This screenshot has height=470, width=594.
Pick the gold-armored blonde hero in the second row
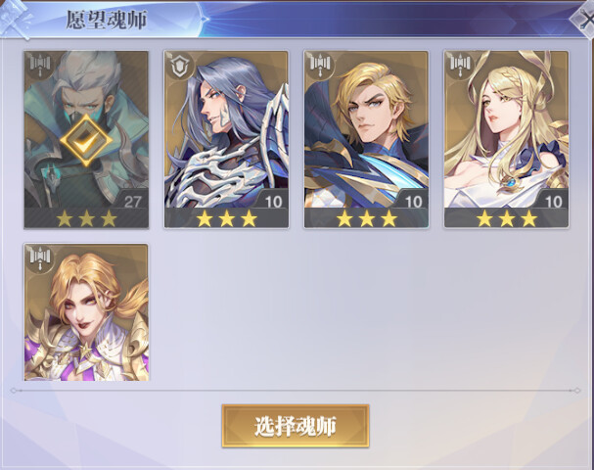pos(86,312)
